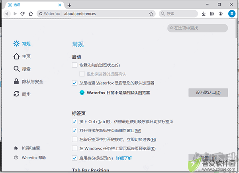Close the 选项 tab

(x=60, y=5)
